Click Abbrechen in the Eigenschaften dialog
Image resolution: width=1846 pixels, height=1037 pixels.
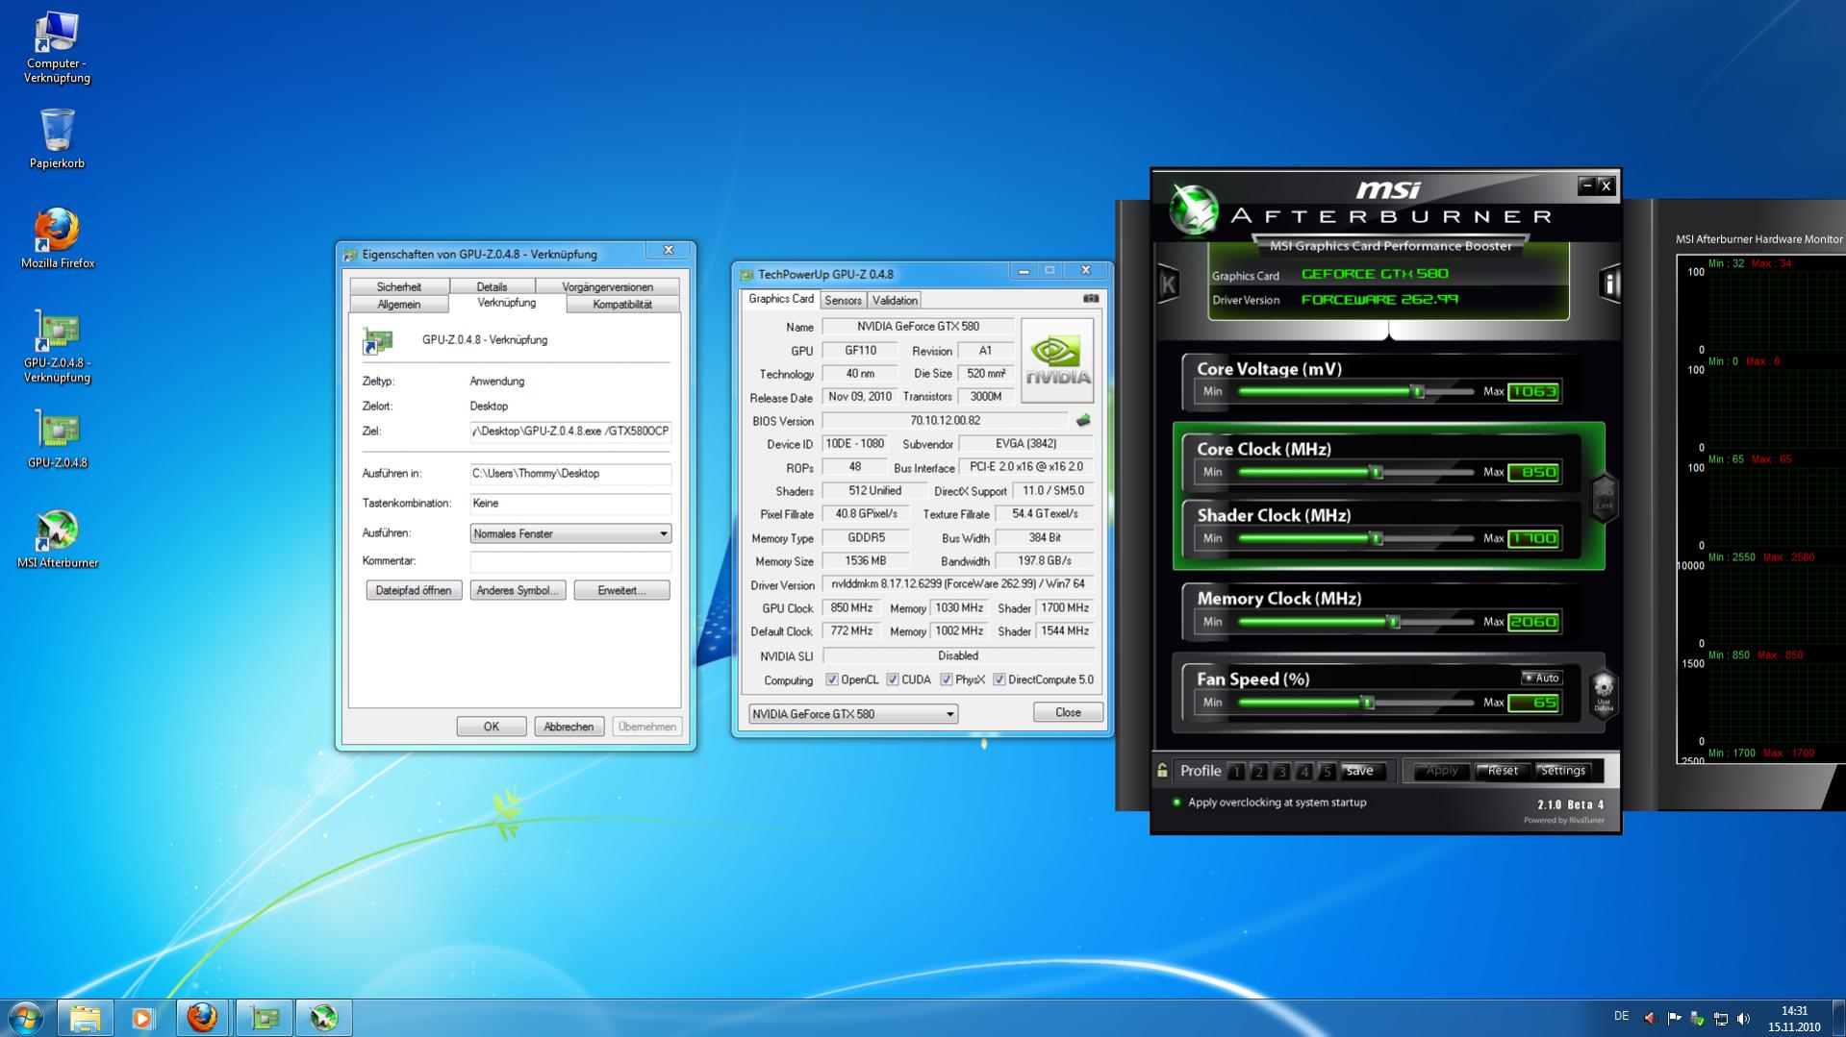pyautogui.click(x=569, y=727)
